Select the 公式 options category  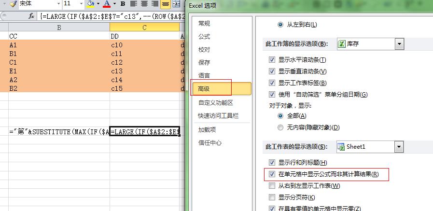[x=204, y=37]
